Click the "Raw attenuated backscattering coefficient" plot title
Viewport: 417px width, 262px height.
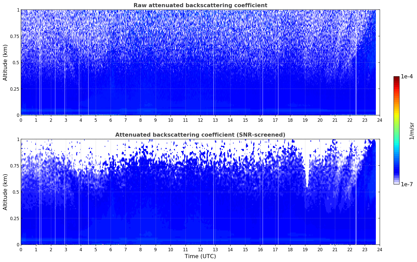(200, 5)
